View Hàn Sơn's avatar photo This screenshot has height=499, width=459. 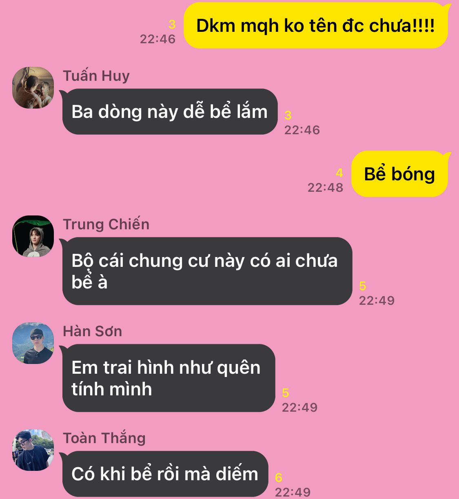[x=33, y=343]
